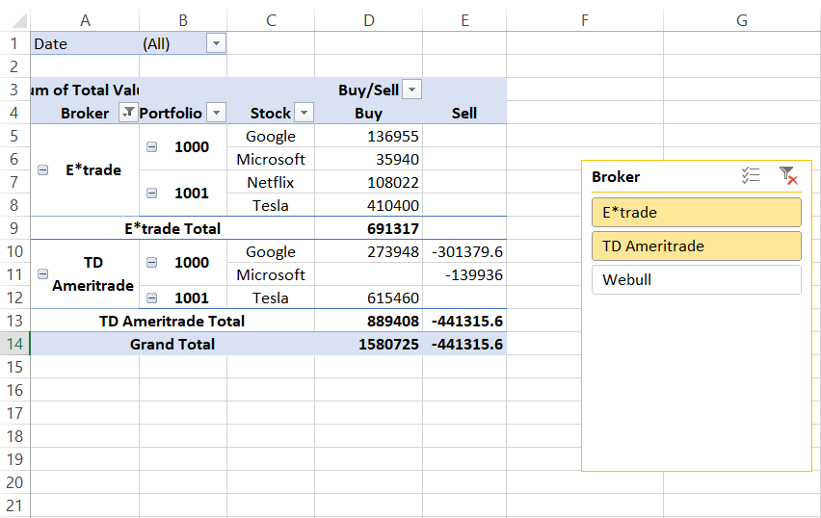The width and height of the screenshot is (821, 518).
Task: Collapse the TD Ameritrade broker group
Action: 42,274
